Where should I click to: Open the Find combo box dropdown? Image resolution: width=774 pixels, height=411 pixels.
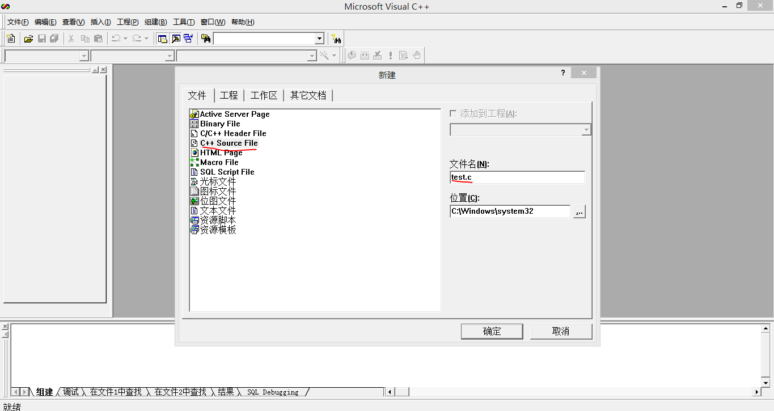pyautogui.click(x=319, y=39)
